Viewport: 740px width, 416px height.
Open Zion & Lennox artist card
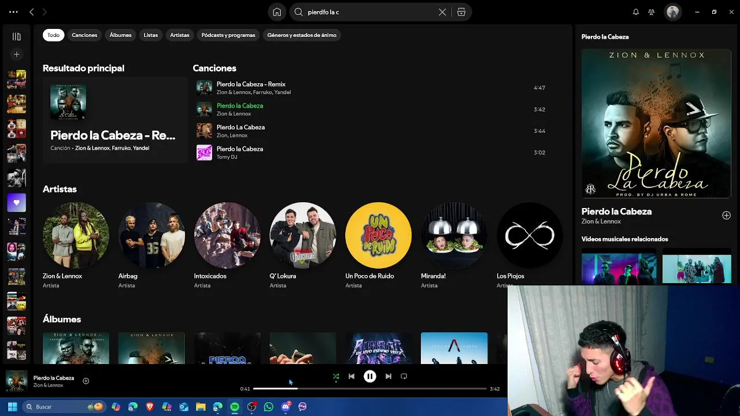pyautogui.click(x=76, y=246)
